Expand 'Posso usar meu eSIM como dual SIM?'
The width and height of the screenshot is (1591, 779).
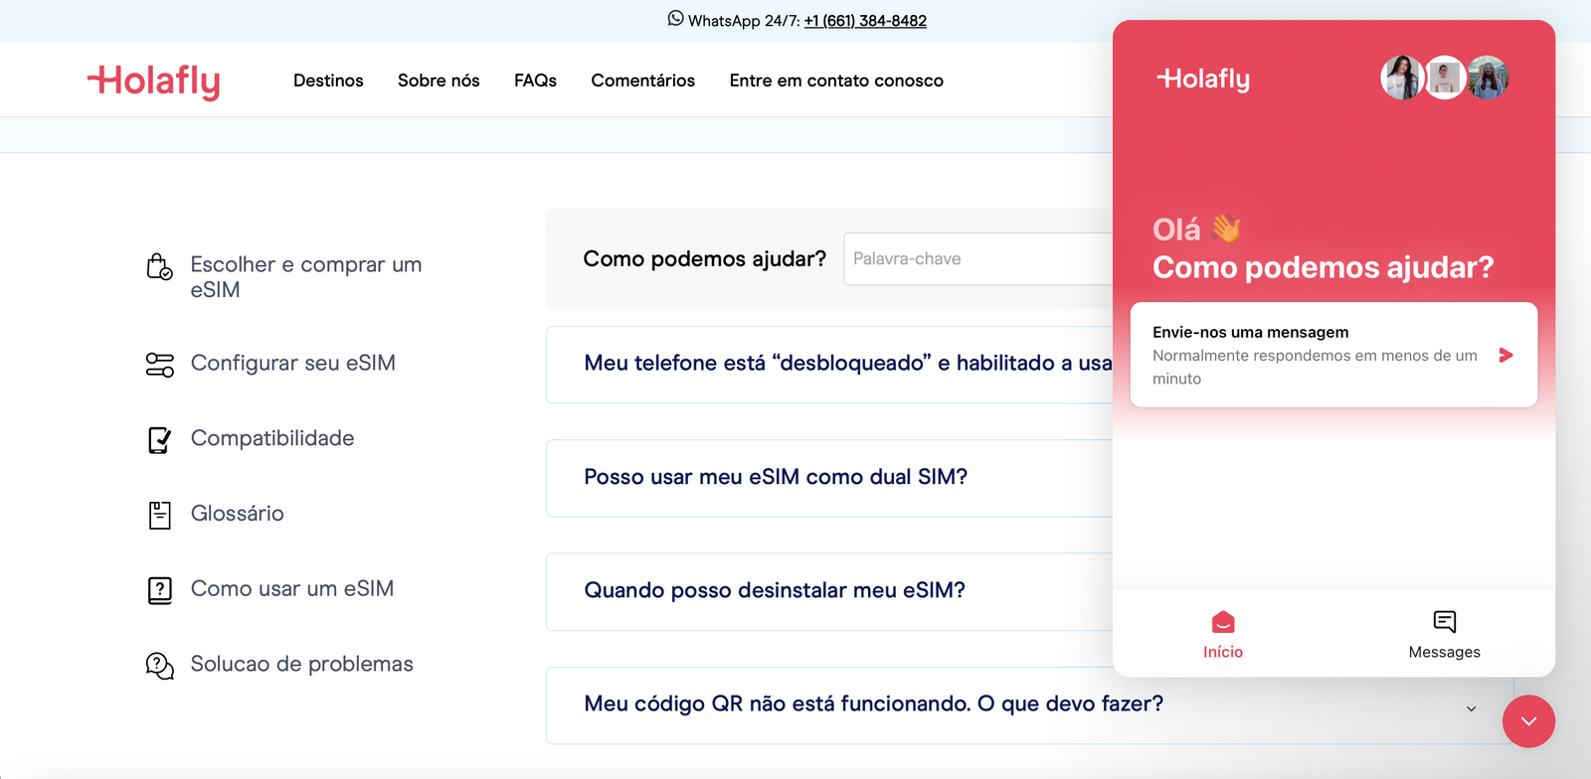(776, 477)
